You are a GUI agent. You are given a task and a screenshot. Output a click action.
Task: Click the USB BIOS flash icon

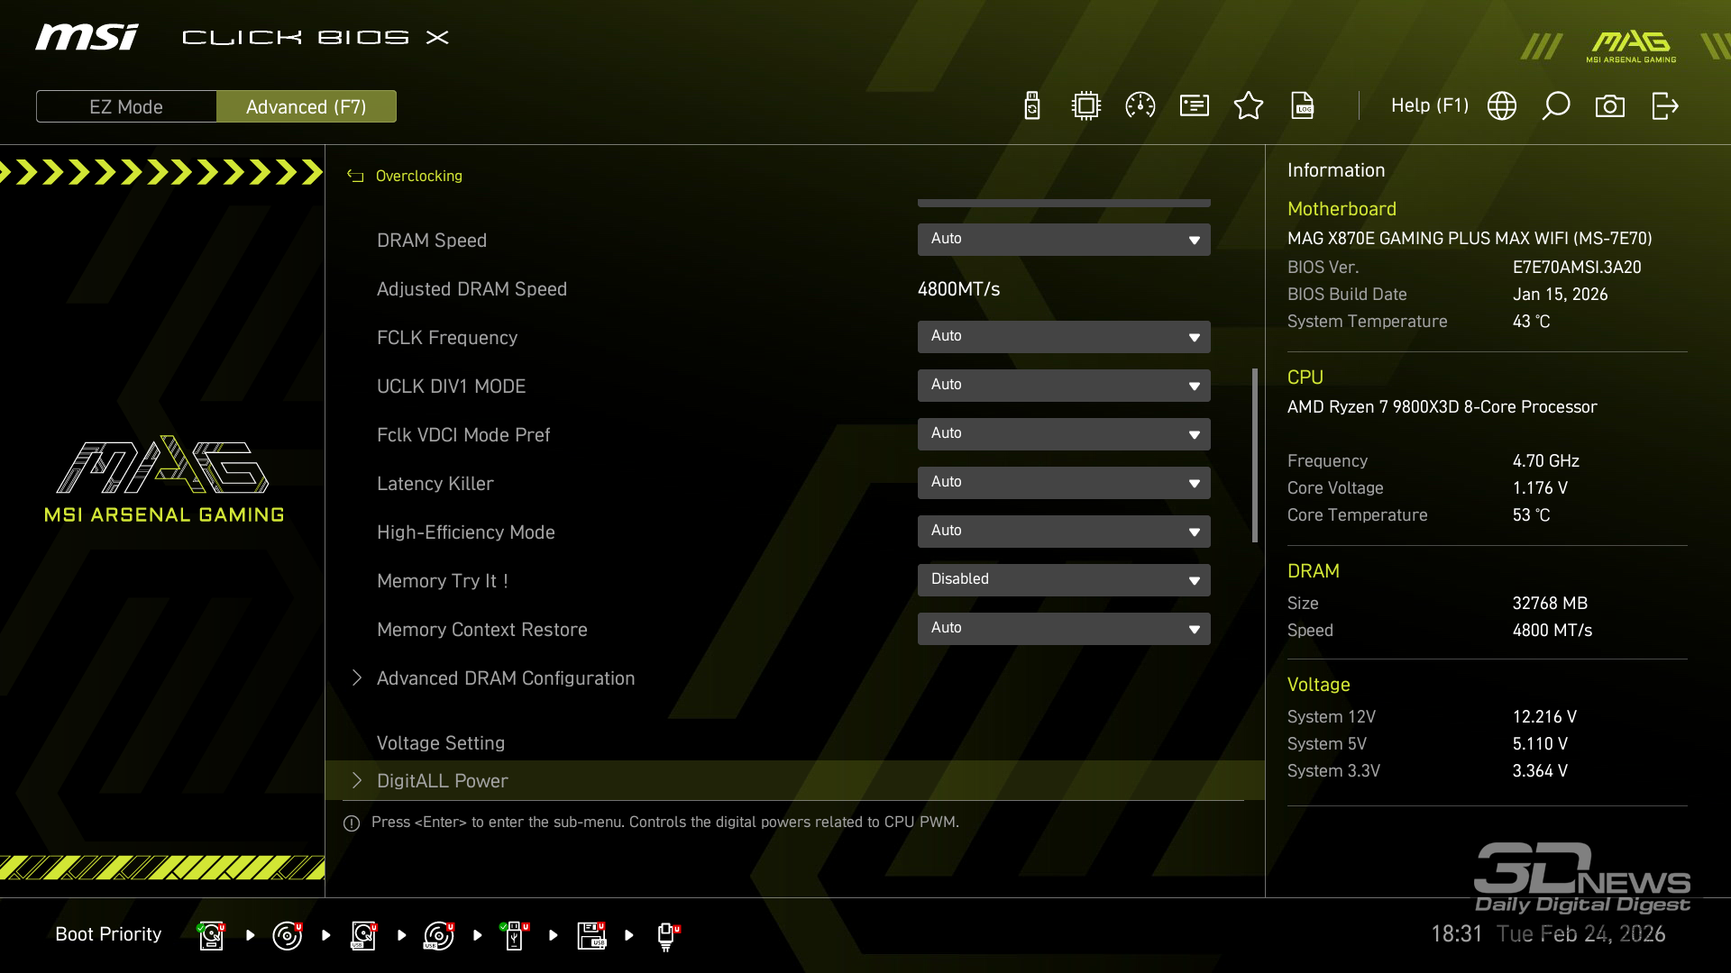click(1032, 106)
